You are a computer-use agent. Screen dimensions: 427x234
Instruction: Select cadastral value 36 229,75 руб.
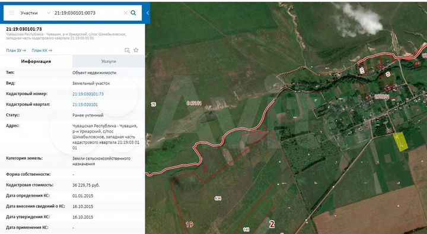pyautogui.click(x=86, y=185)
